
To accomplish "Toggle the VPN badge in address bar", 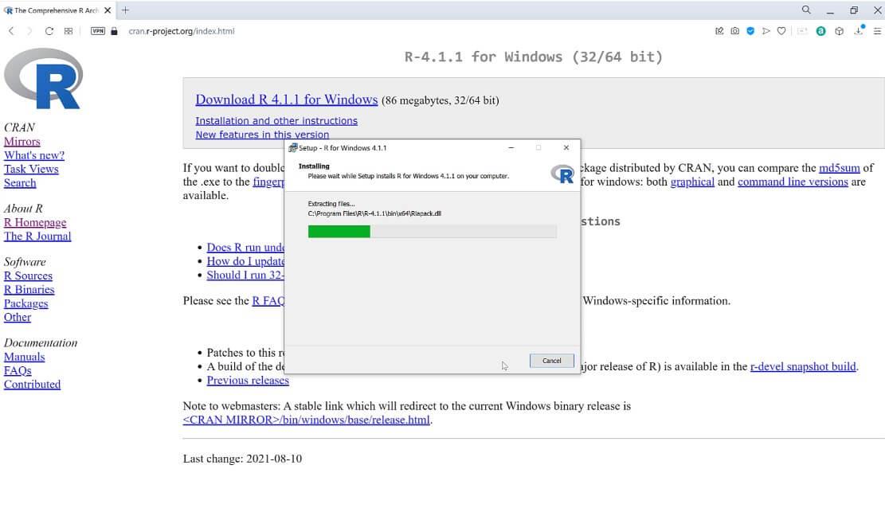I will [98, 31].
